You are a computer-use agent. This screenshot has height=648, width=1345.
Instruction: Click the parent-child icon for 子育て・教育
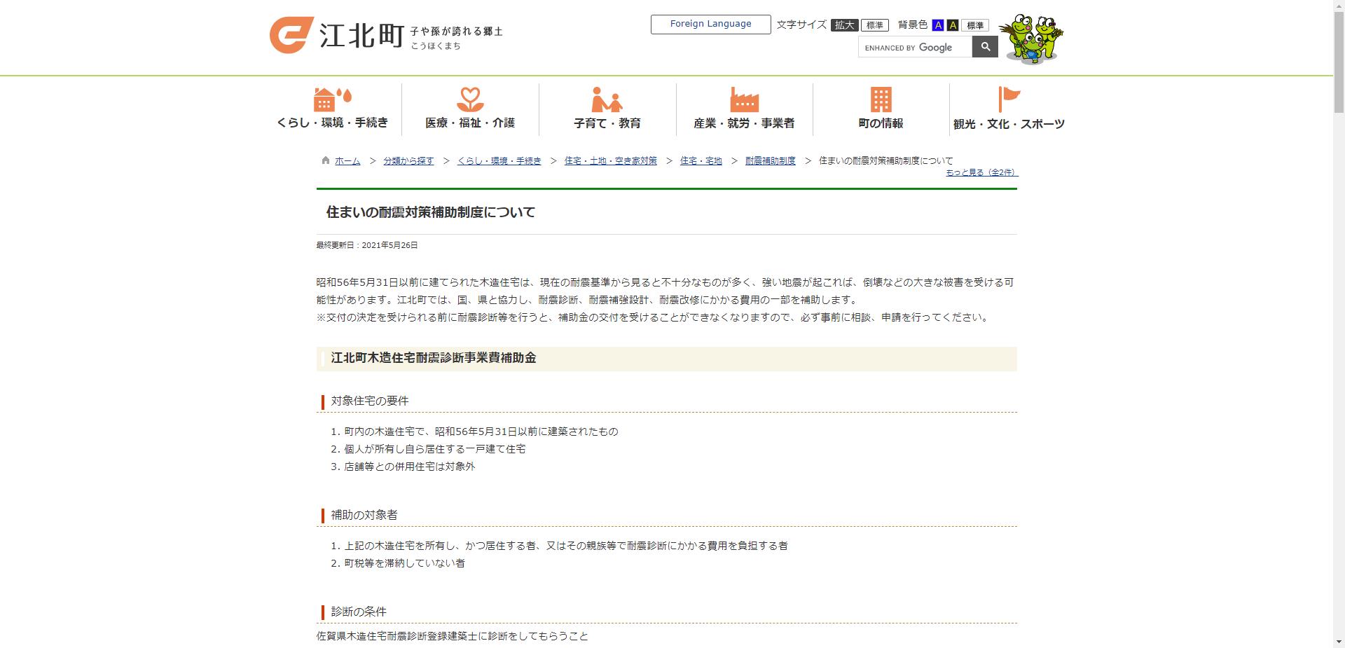pos(606,98)
